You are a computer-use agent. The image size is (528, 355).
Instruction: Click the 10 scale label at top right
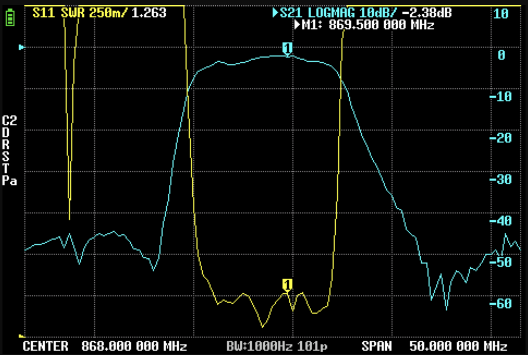501,14
